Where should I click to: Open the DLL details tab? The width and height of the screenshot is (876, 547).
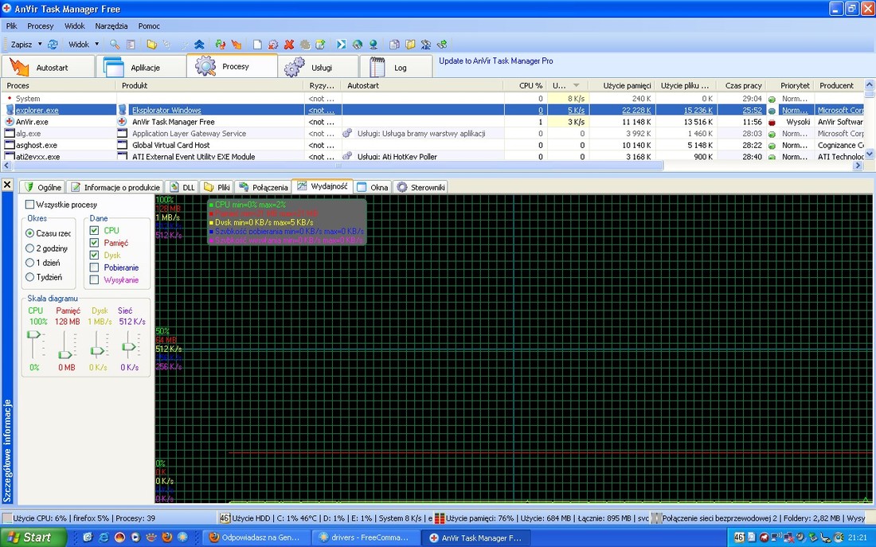coord(182,187)
